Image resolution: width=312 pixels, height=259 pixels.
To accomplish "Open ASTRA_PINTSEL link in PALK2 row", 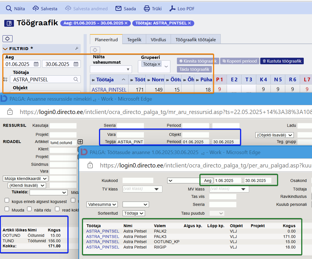I will click(x=103, y=231).
